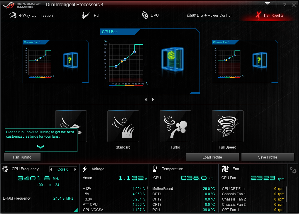This screenshot has height=214, width=299.
Task: Activate the Full Speed tornado icon
Action: point(227,126)
